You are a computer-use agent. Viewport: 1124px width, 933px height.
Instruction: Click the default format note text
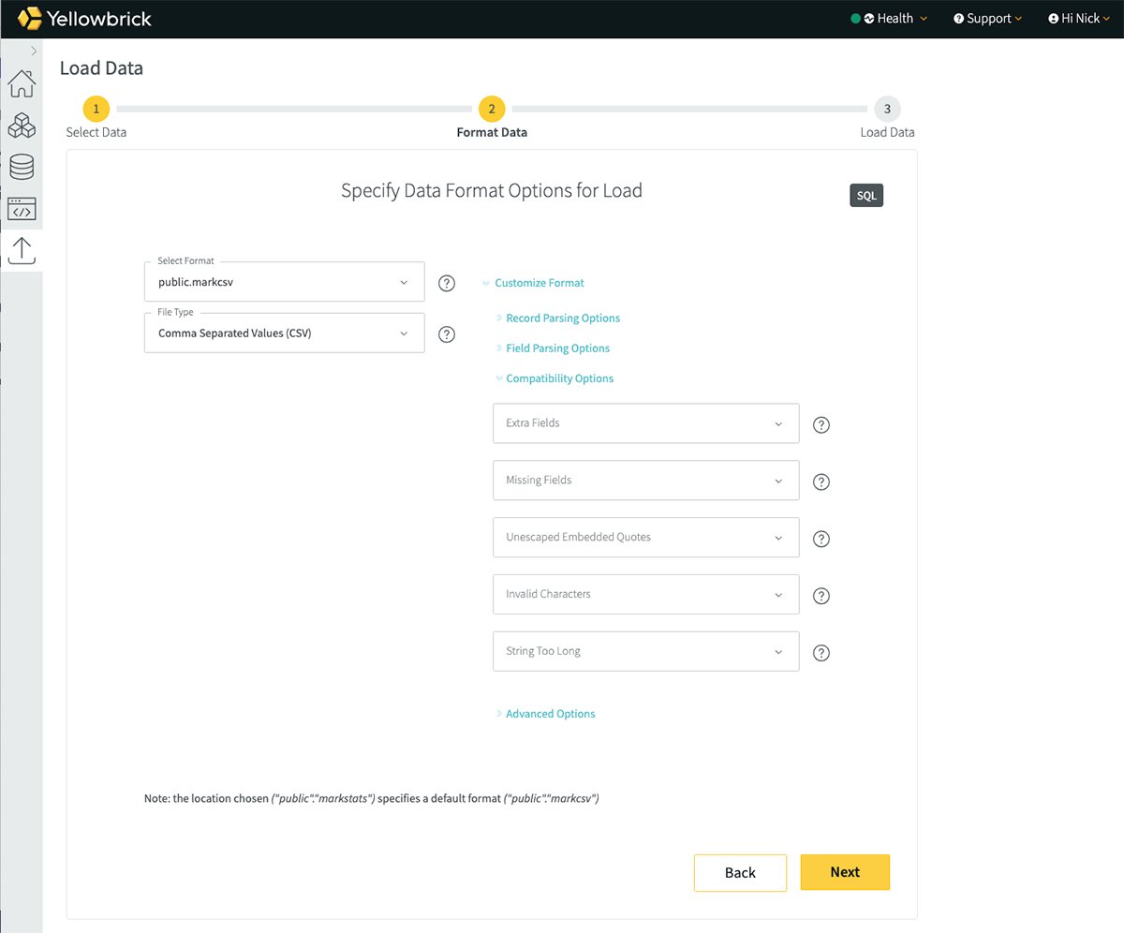[x=372, y=799]
